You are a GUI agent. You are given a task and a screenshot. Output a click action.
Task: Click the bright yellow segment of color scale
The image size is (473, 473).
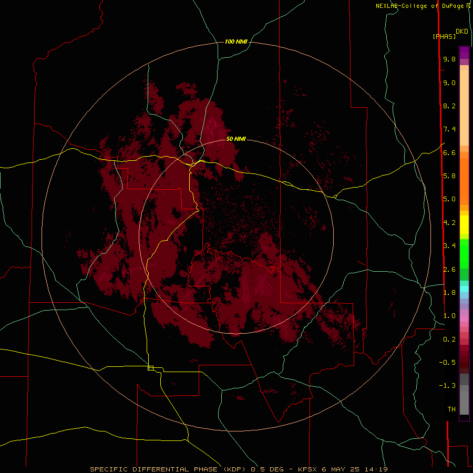point(464,225)
